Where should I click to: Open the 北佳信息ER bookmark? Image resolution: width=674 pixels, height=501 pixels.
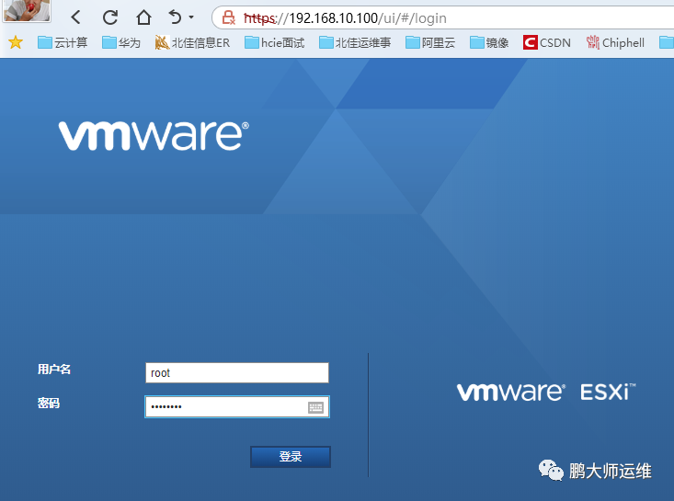(192, 42)
